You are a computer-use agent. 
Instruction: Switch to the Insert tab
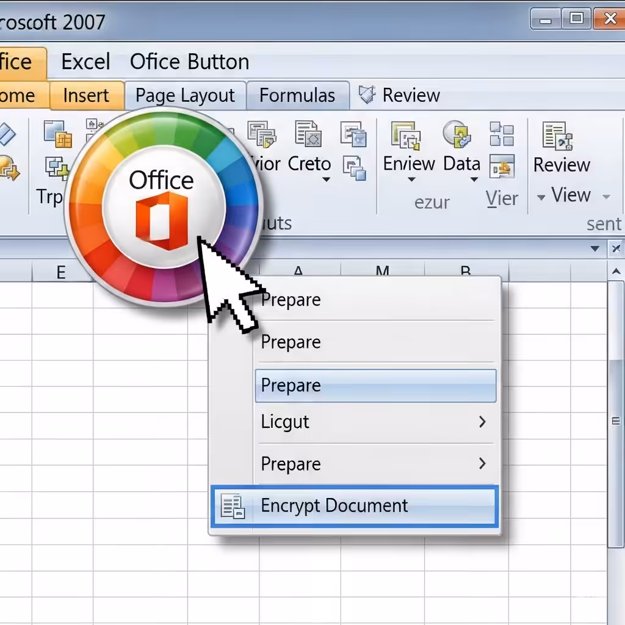86,96
